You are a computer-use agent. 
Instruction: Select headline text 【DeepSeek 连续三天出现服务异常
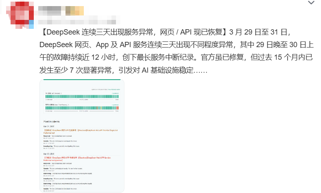pyautogui.click(x=96, y=32)
